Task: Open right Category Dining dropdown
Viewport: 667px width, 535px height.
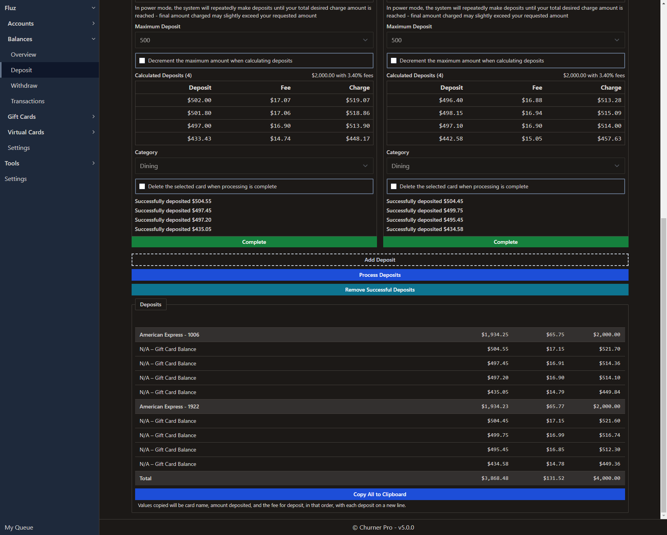Action: point(505,166)
